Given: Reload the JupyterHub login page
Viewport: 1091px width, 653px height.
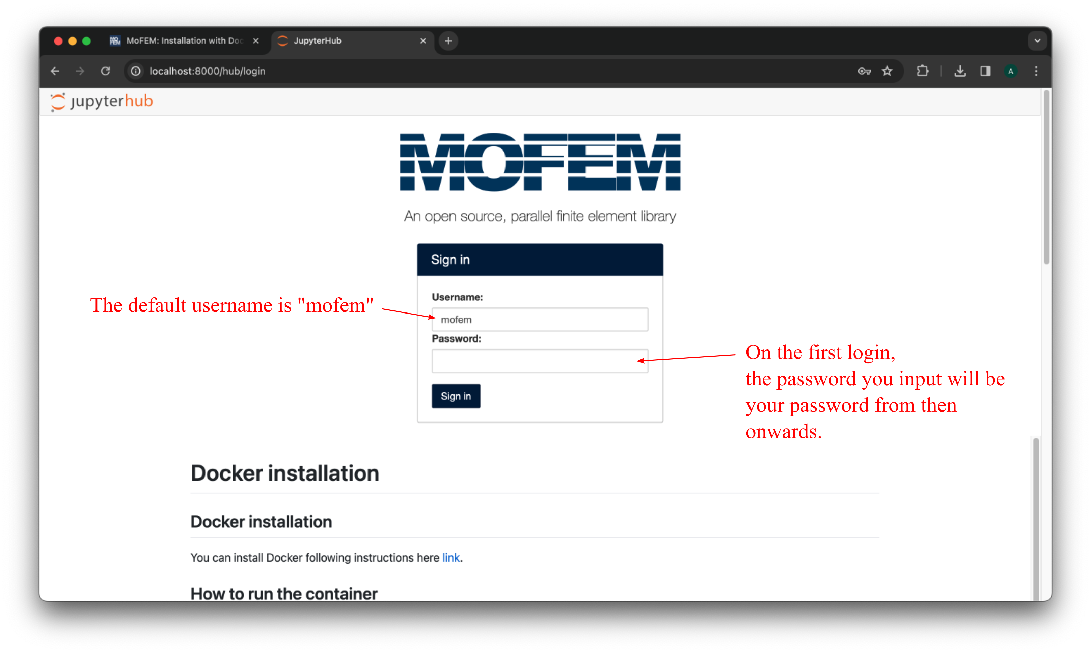Looking at the screenshot, I should point(105,71).
